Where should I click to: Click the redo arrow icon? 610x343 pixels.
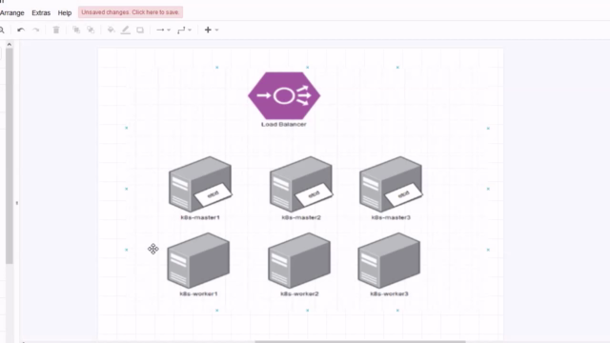(x=36, y=30)
